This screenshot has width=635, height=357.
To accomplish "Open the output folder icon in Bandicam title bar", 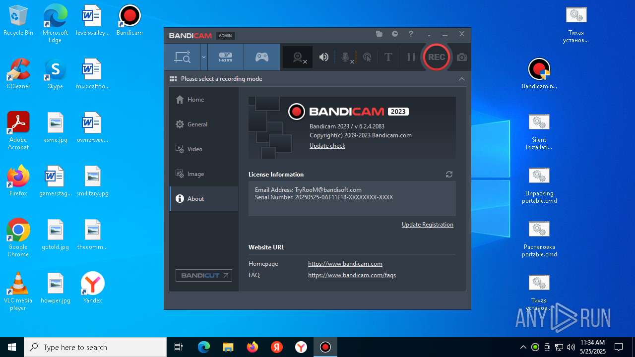I will (x=379, y=34).
